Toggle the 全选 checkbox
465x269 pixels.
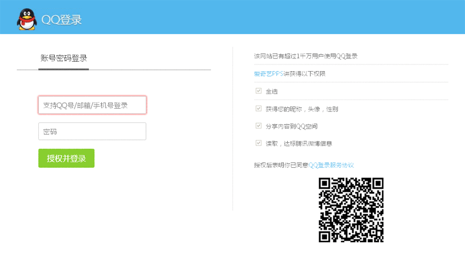259,91
